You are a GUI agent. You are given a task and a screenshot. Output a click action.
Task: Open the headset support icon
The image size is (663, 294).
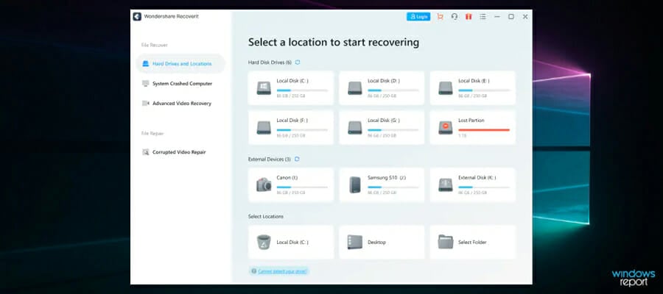point(454,16)
